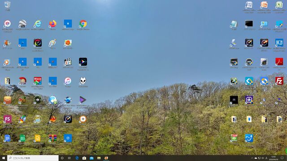This screenshot has height=161, width=287.
Task: Open the pink FS app shortcut
Action: (7, 119)
